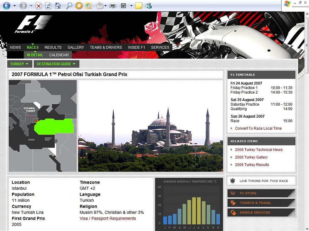The width and height of the screenshot is (309, 231).
Task: Click the browser Back button
Action: click(x=6, y=6)
